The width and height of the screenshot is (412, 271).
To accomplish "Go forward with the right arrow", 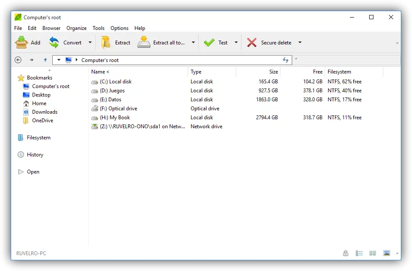I will (32, 60).
